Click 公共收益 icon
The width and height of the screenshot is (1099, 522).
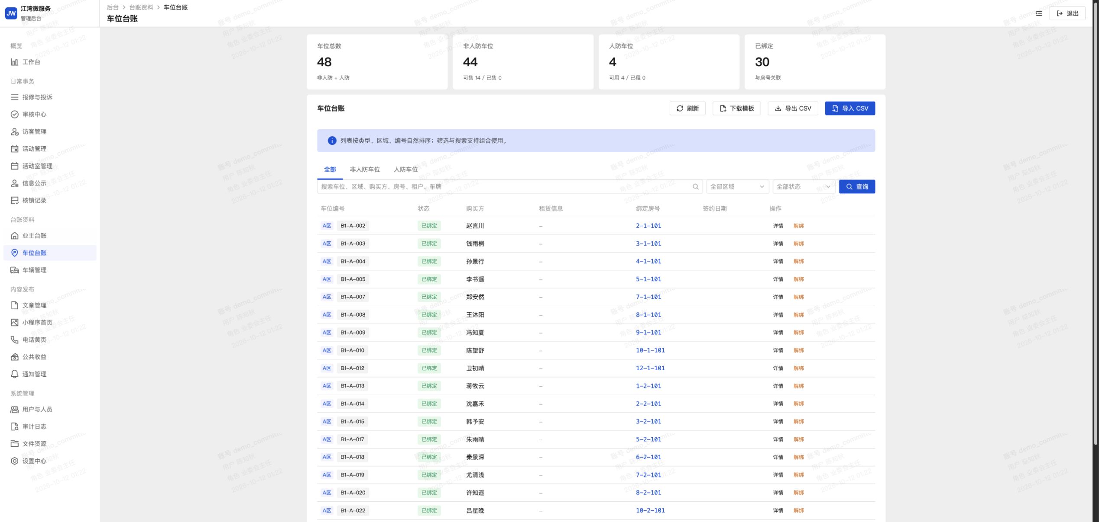14,357
